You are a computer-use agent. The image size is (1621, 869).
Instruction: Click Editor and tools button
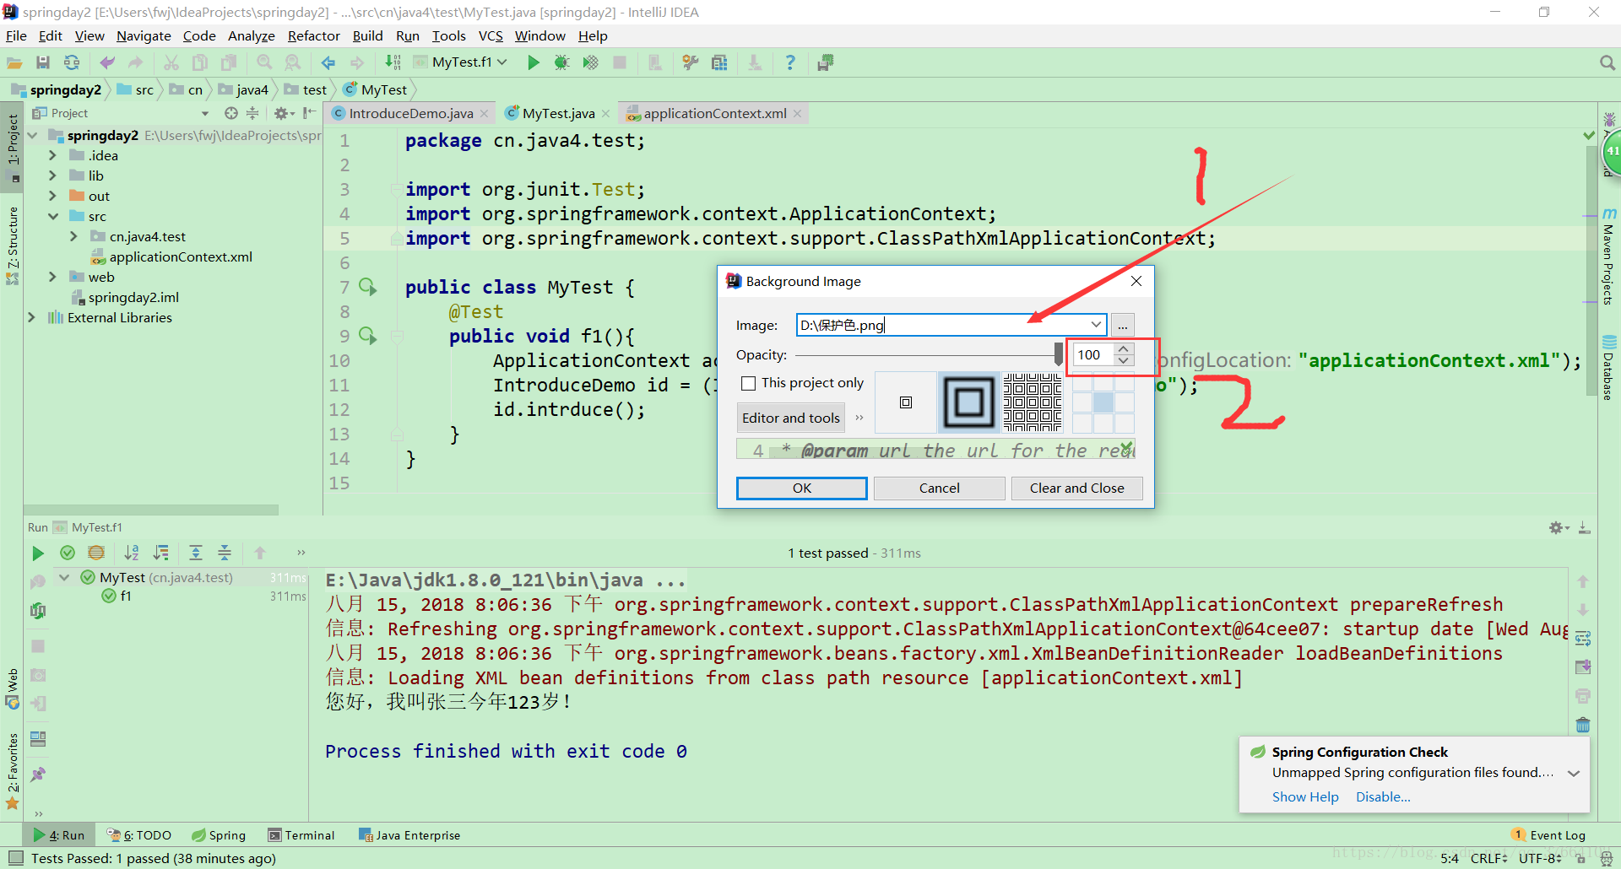(791, 418)
